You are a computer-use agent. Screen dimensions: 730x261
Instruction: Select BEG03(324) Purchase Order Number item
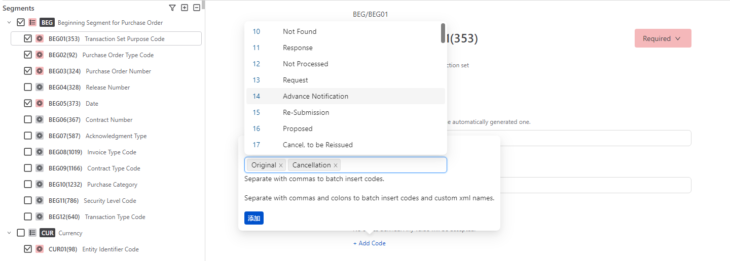(x=118, y=71)
